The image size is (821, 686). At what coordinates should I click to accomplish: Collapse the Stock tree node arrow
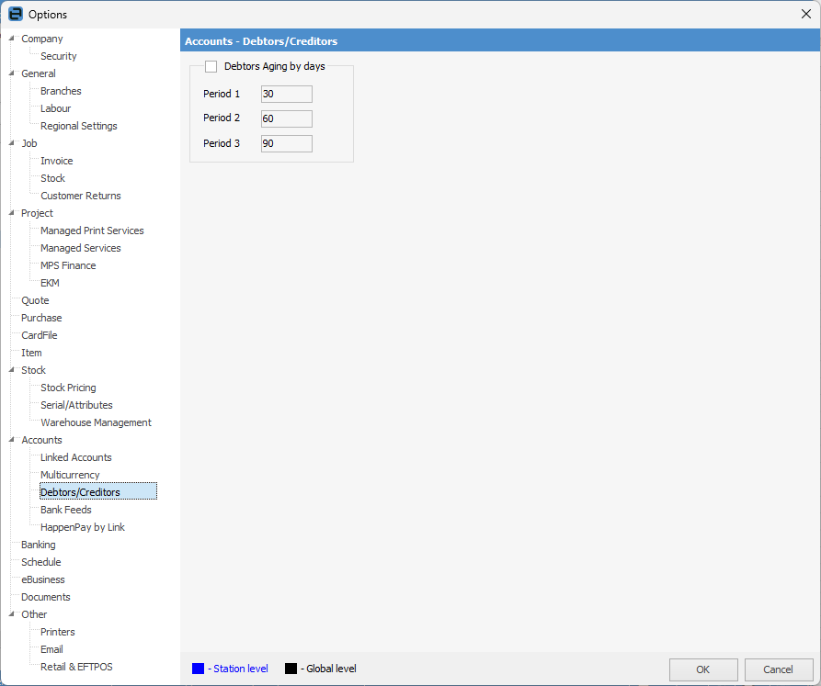(12, 370)
